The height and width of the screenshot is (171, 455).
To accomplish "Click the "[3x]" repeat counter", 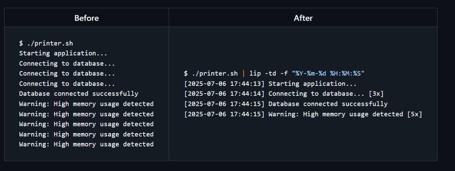I will (376, 94).
